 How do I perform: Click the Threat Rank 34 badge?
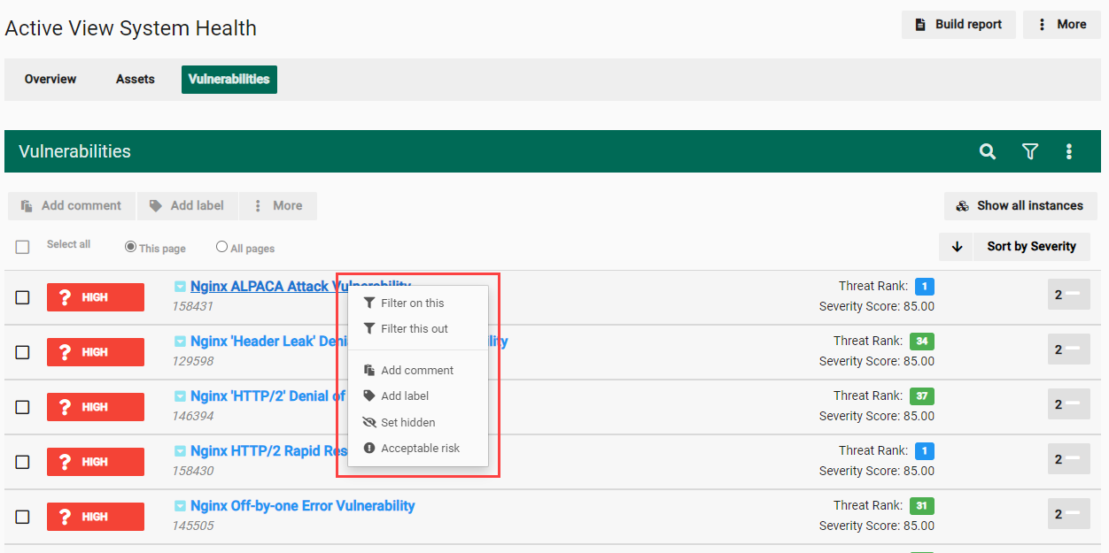click(921, 342)
